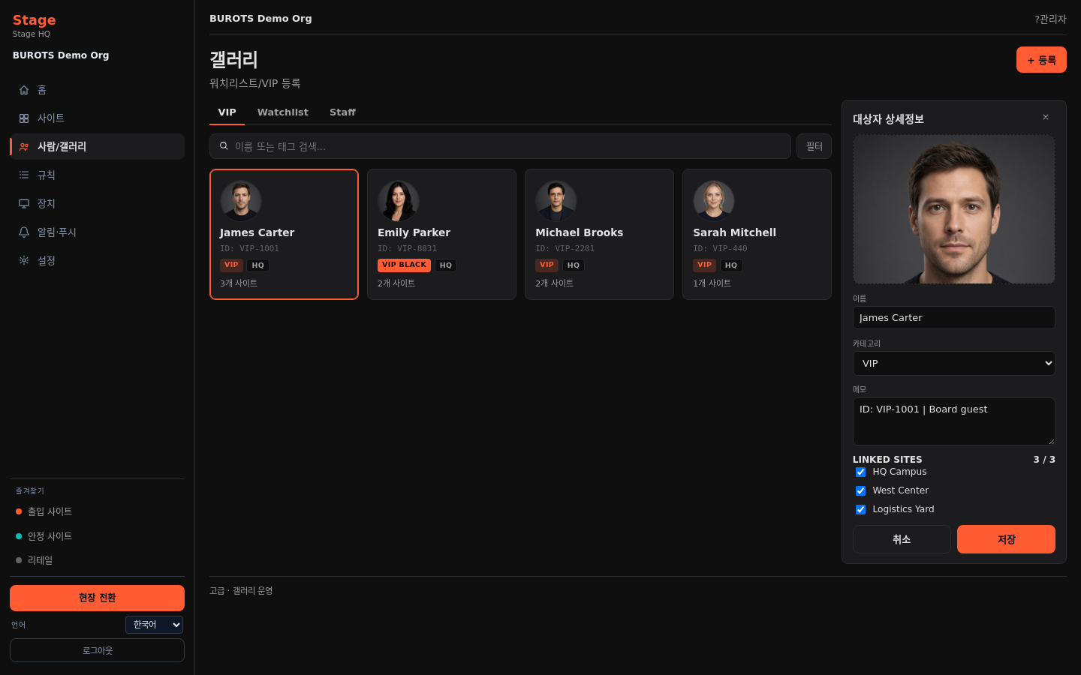Click the notifications bell icon
This screenshot has width=1081, height=675.
[x=24, y=232]
